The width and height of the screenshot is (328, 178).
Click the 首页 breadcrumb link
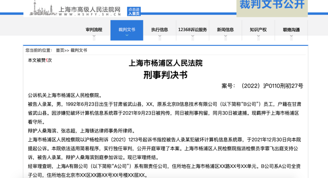click(x=60, y=50)
